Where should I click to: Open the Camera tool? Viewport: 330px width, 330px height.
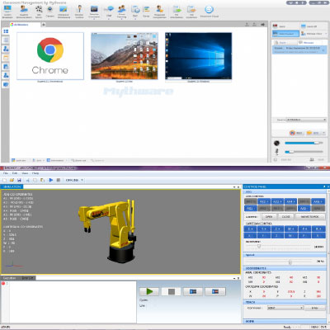tap(49, 12)
